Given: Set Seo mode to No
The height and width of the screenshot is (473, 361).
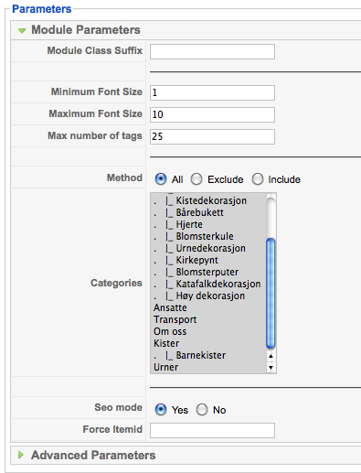Looking at the screenshot, I should coord(202,410).
